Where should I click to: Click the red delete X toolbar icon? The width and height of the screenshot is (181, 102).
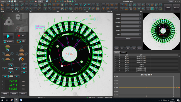point(25,1)
